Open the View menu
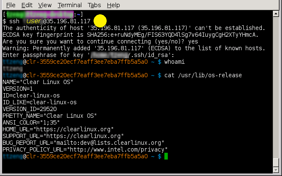Screen dimensions: 282x176 pyautogui.click(x=45, y=5)
